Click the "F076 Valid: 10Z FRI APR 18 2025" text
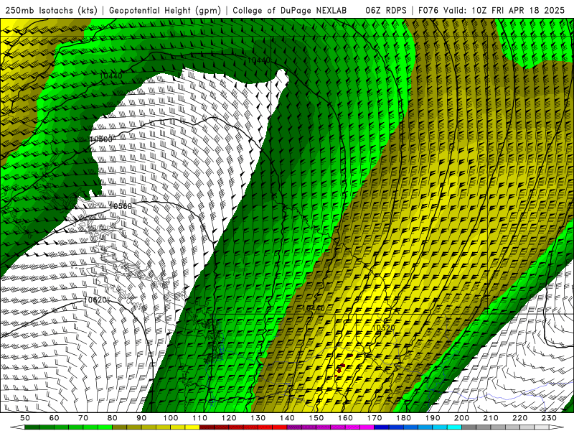 [491, 10]
